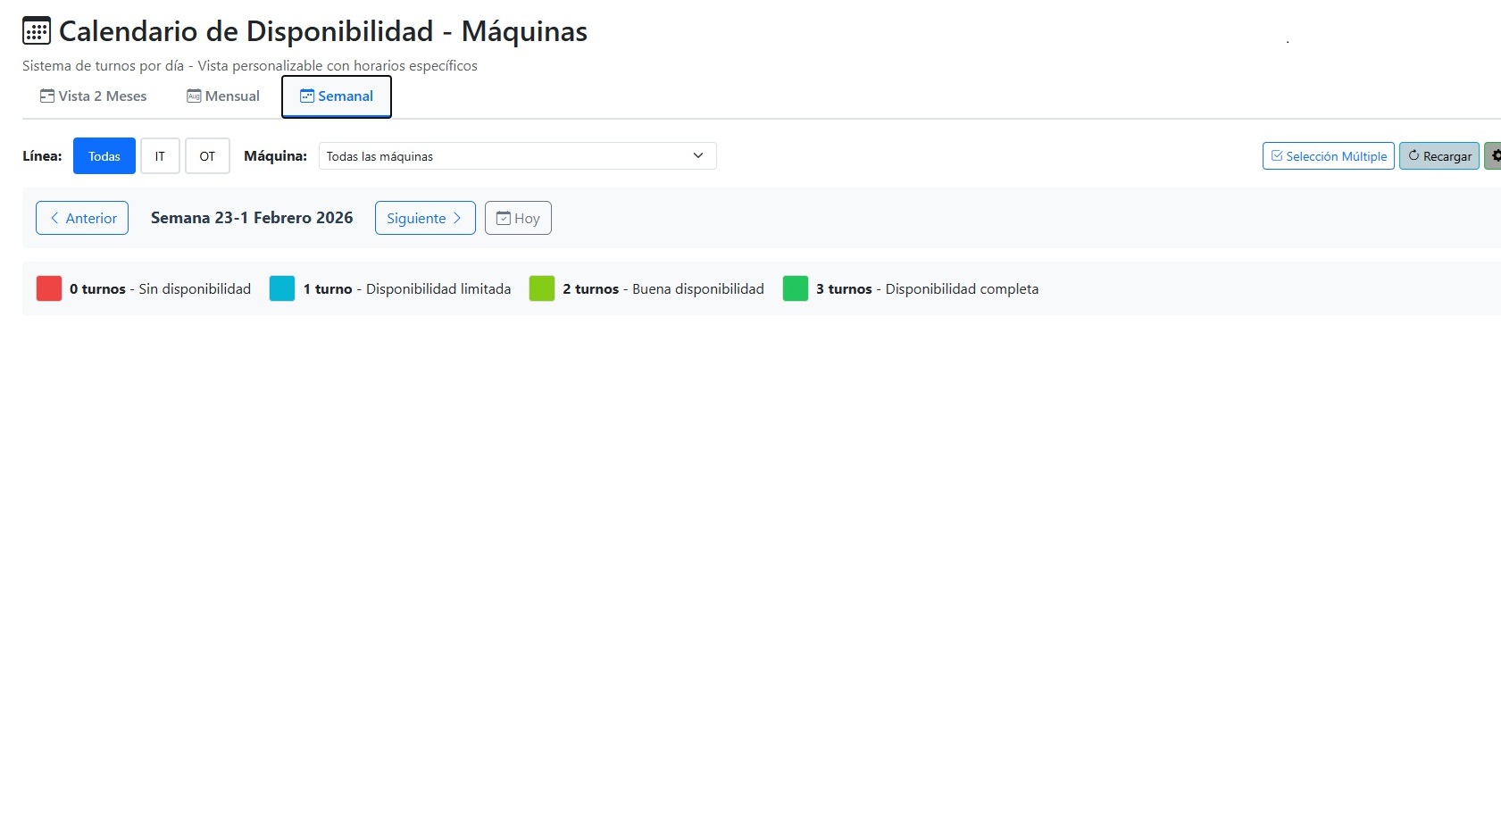The height and width of the screenshot is (817, 1501).
Task: Click the refresh icon on the Recargar button
Action: pos(1415,155)
